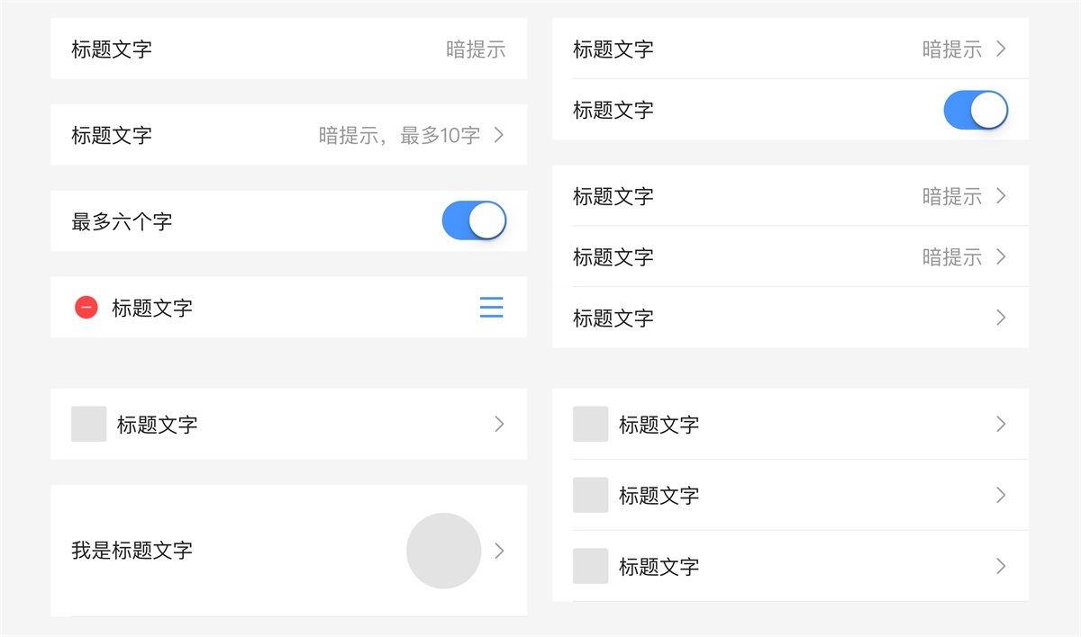Toggle the switch beside 最多六个字
The image size is (1081, 637).
pyautogui.click(x=474, y=220)
